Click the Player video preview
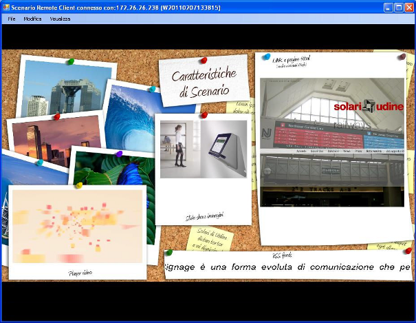Image resolution: width=416 pixels, height=323 pixels. [x=78, y=227]
